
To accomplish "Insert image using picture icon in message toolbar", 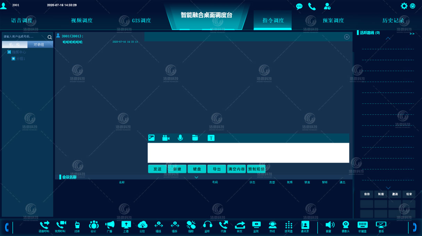I will tap(151, 138).
